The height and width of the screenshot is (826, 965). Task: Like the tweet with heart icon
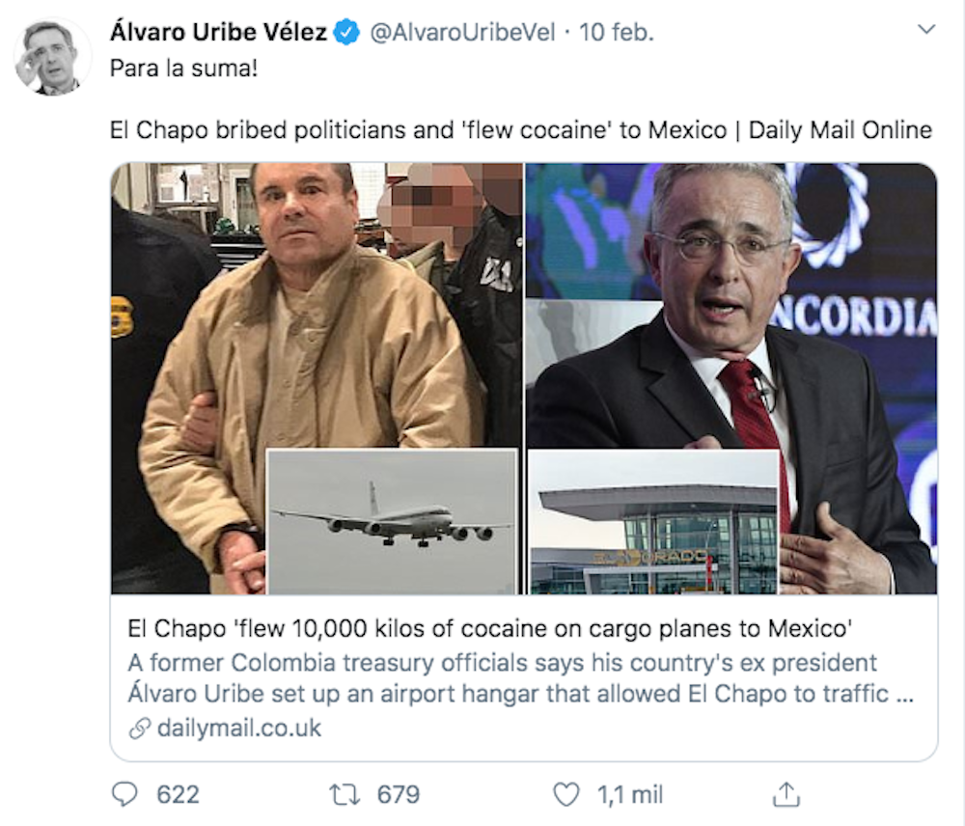565,794
